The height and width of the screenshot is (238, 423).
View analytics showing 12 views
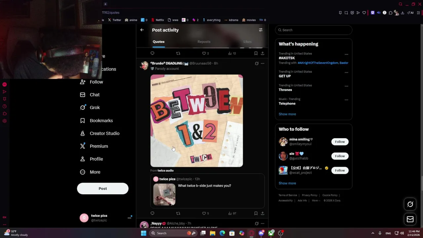(x=232, y=53)
